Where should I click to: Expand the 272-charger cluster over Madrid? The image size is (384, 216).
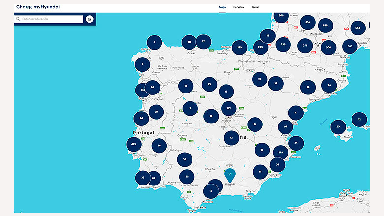coord(229,108)
